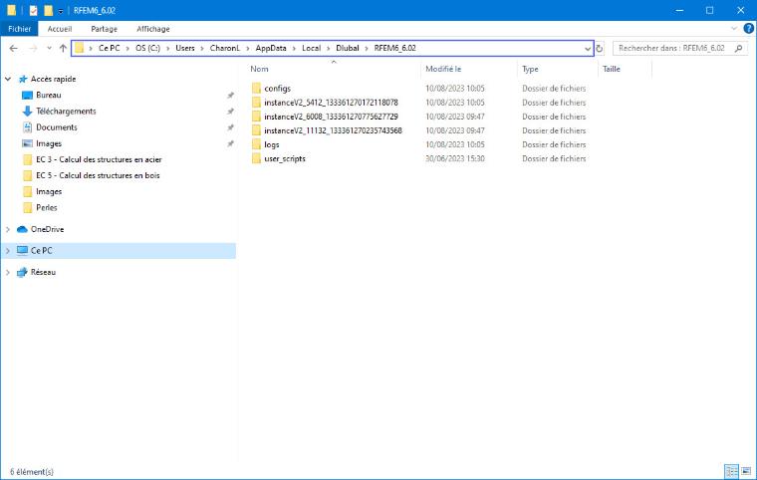Switch to the Partage ribbon tab
This screenshot has width=757, height=480.
coord(105,29)
